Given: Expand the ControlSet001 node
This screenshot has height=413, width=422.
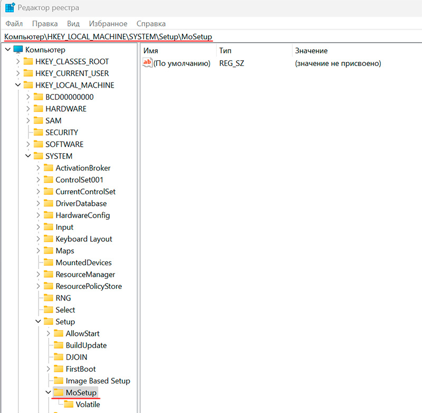Looking at the screenshot, I should [38, 180].
